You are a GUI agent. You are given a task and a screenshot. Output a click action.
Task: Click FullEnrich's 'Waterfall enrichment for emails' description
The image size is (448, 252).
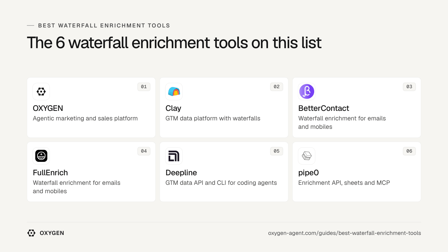click(76, 187)
